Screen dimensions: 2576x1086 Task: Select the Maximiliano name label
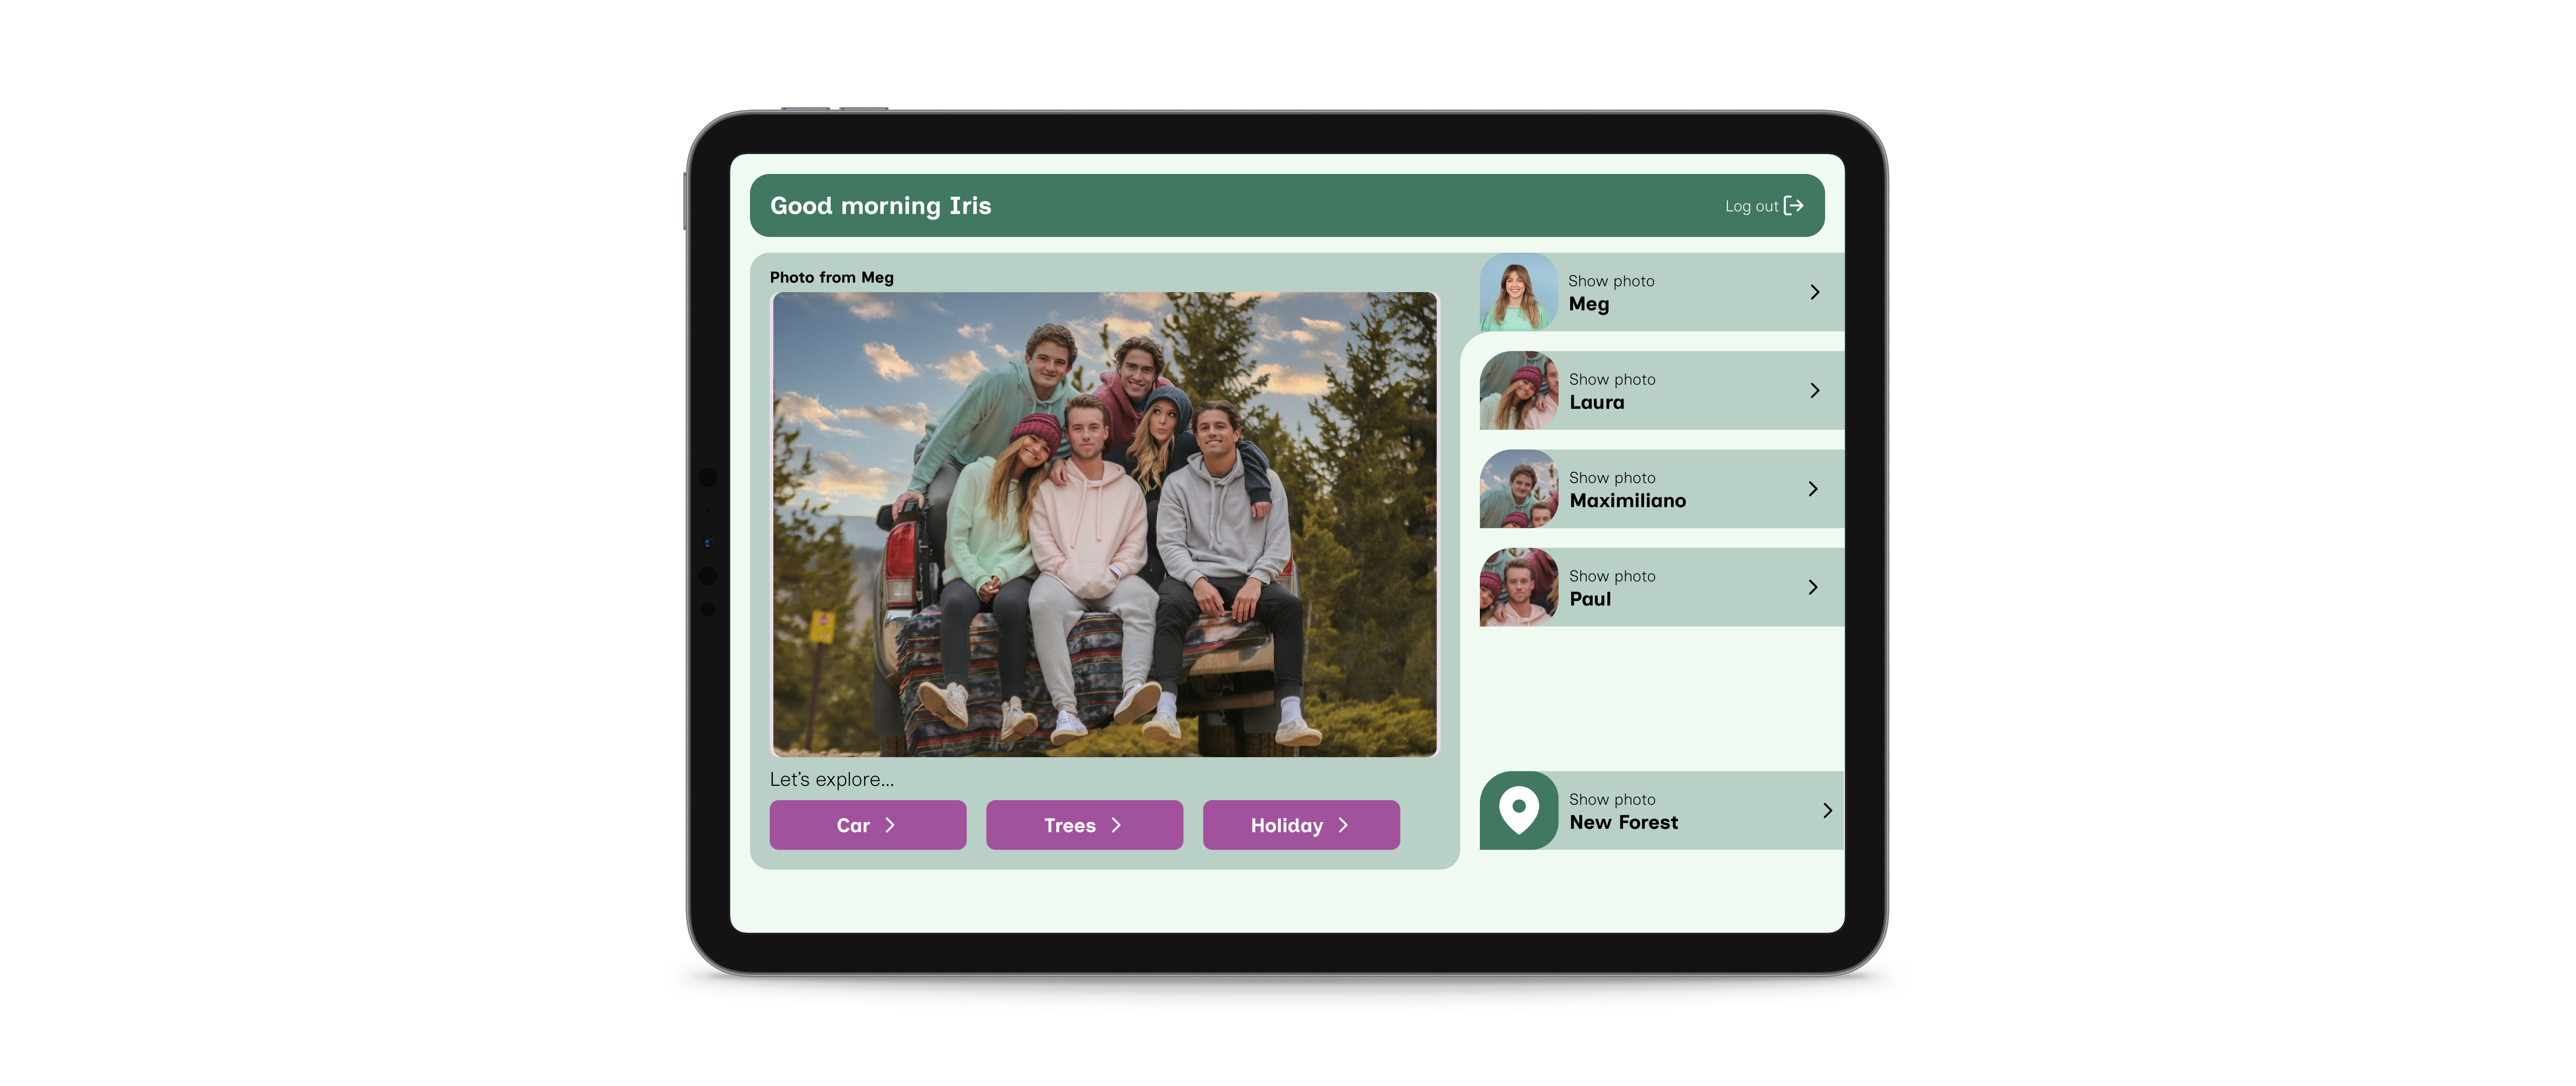coord(1627,501)
